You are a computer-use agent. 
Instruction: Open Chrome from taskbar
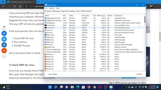point(95,87)
